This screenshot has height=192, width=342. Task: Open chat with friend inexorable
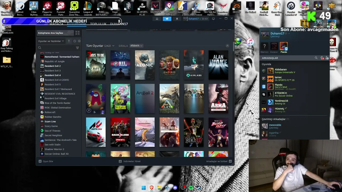coord(294,126)
